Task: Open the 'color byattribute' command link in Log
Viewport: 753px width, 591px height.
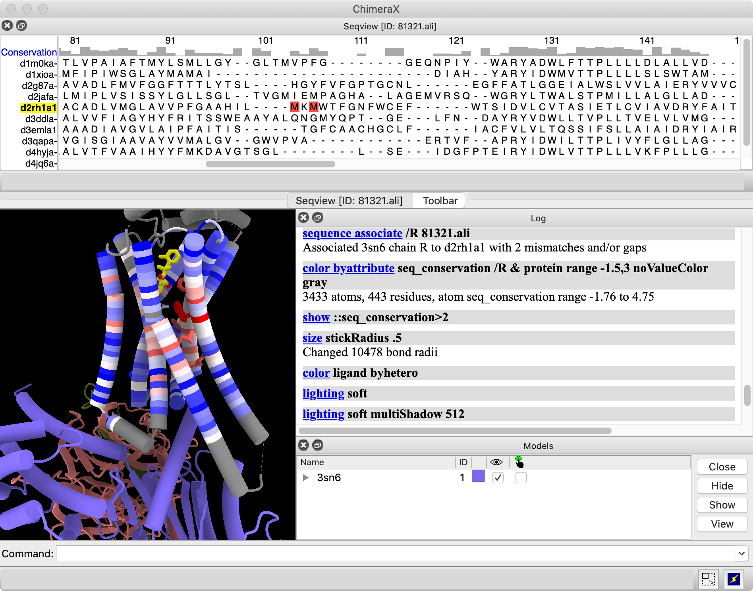Action: tap(348, 268)
